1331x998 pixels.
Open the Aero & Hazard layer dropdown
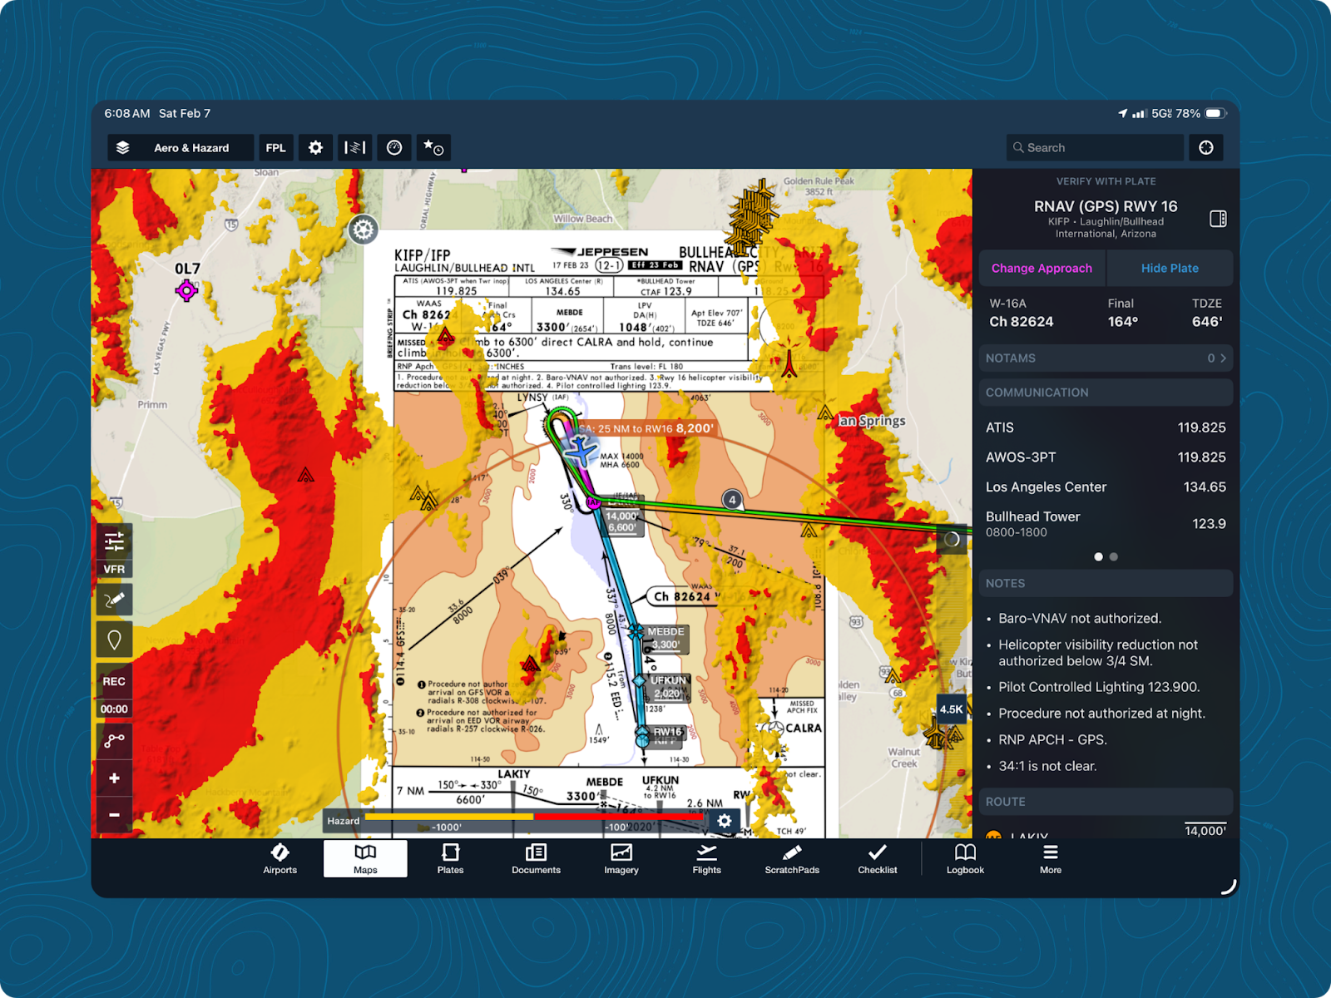point(181,148)
